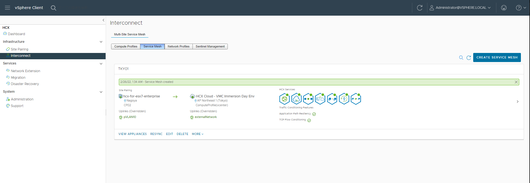
Task: Click 'ComputeProfile(vcenter)' text
Action: (212, 105)
